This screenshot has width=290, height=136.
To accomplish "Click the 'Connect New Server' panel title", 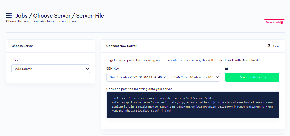I will click(121, 46).
